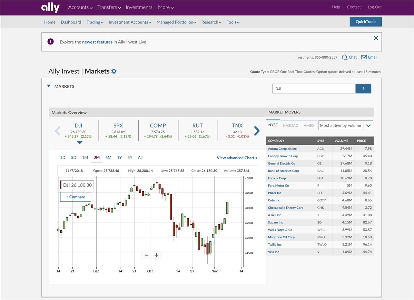Switch chart range to 5D
The image size is (414, 300).
pos(74,158)
